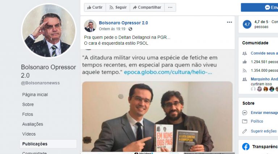Image resolution: width=278 pixels, height=154 pixels.
Task: Open the epoca.globo.com article link
Action: [x=168, y=72]
